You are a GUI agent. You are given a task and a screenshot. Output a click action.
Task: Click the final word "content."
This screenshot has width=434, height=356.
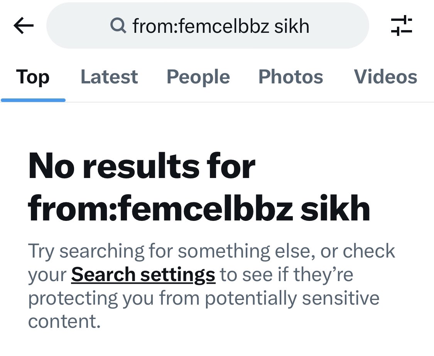pos(64,321)
